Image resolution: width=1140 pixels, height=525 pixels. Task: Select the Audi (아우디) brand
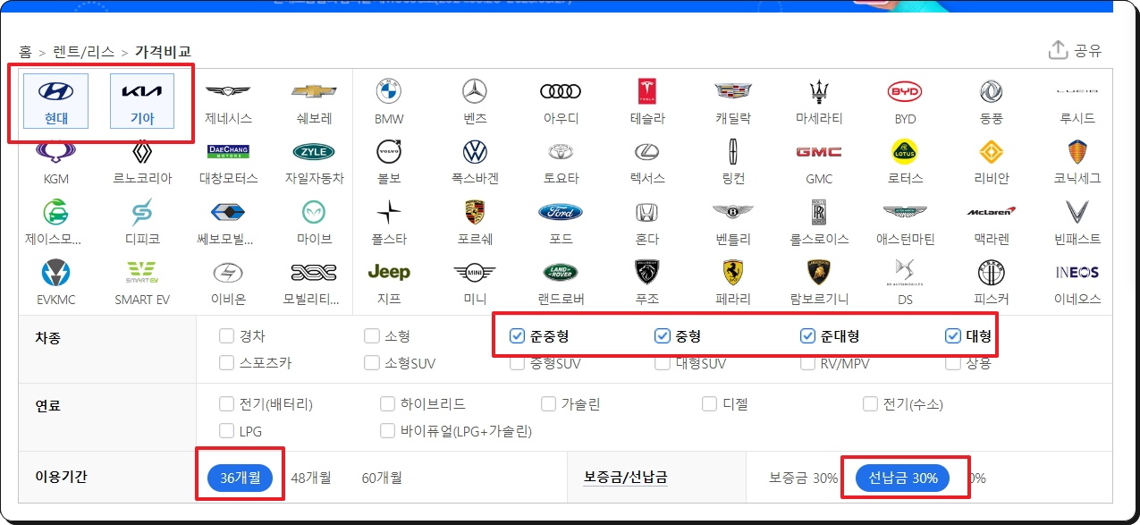[x=561, y=91]
